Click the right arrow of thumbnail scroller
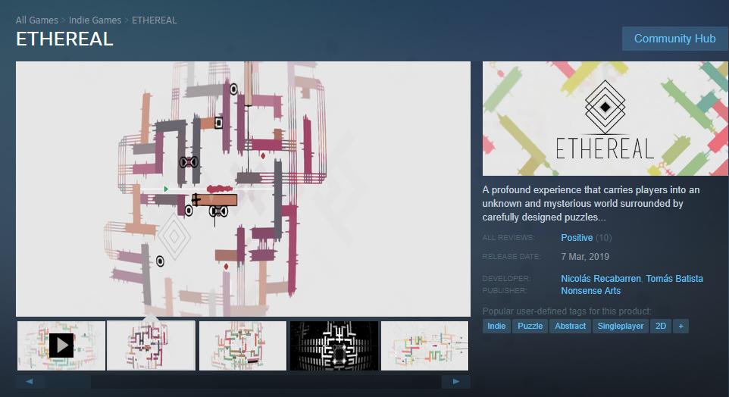The width and height of the screenshot is (729, 397). pyautogui.click(x=456, y=382)
